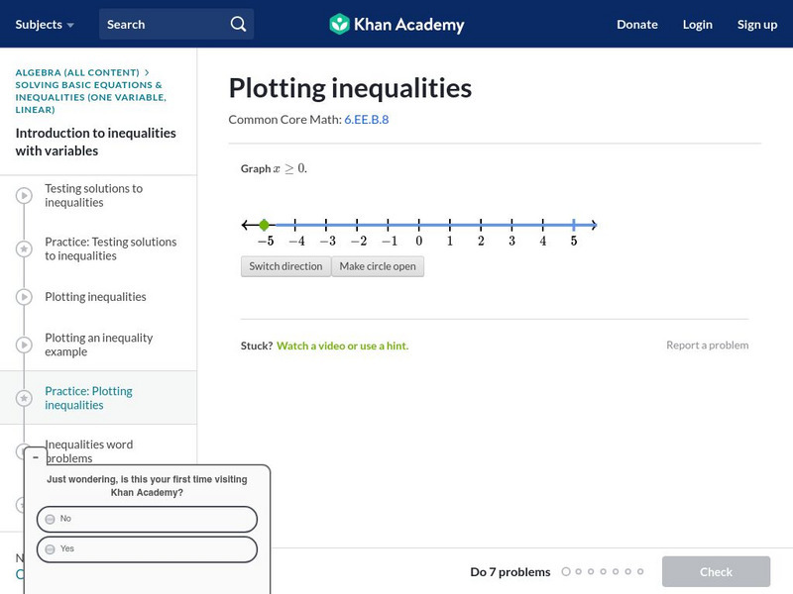Focus the Search input field
This screenshot has width=793, height=594.
point(164,24)
